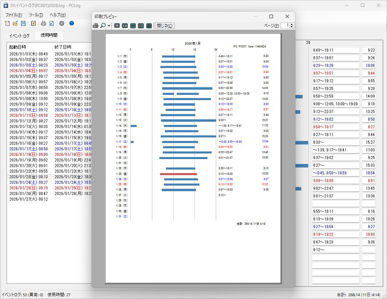The height and width of the screenshot is (299, 387).
Task: Click the new file icon in main toolbar
Action: (x=7, y=23)
